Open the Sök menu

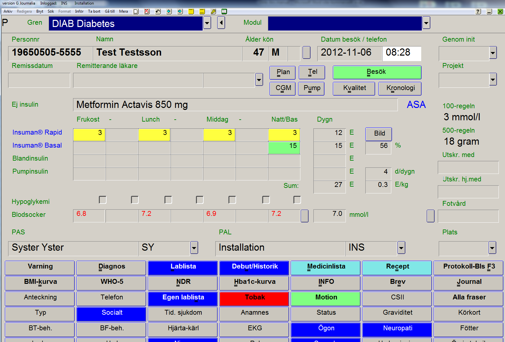pos(51,11)
